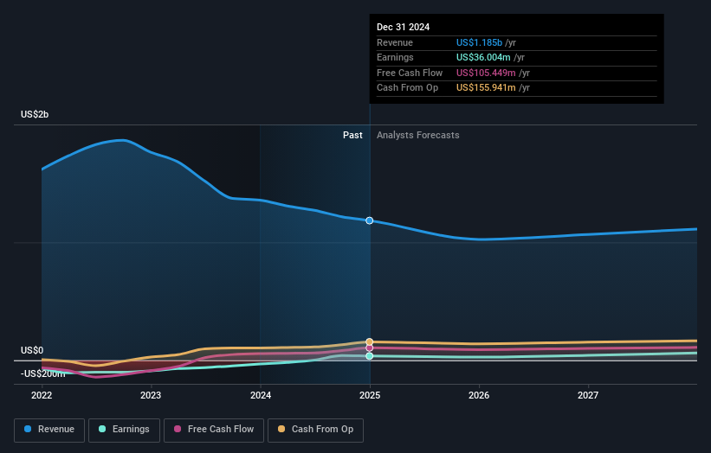Toggle the Earnings legend button
Viewport: 711px width, 453px height.
click(124, 430)
